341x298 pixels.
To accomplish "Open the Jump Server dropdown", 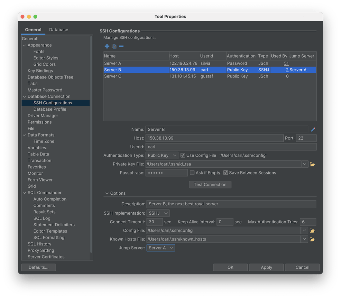I will [161, 248].
